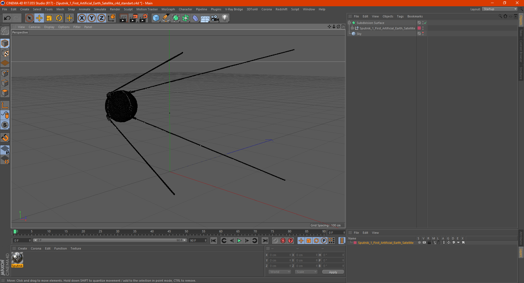This screenshot has height=283, width=524.
Task: Add a camera object
Action: pos(215,18)
